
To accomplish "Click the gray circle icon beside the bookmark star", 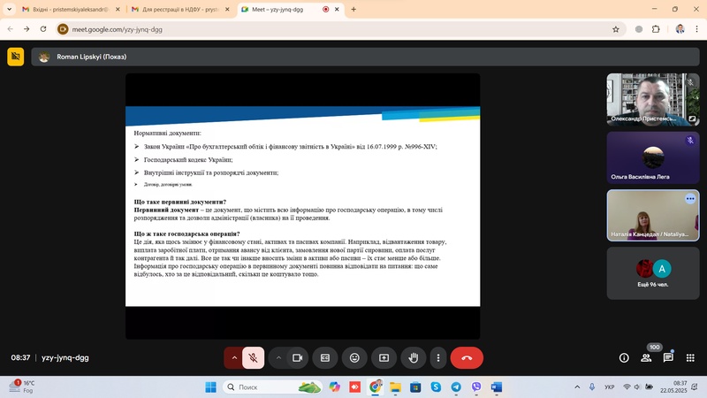I will point(639,29).
